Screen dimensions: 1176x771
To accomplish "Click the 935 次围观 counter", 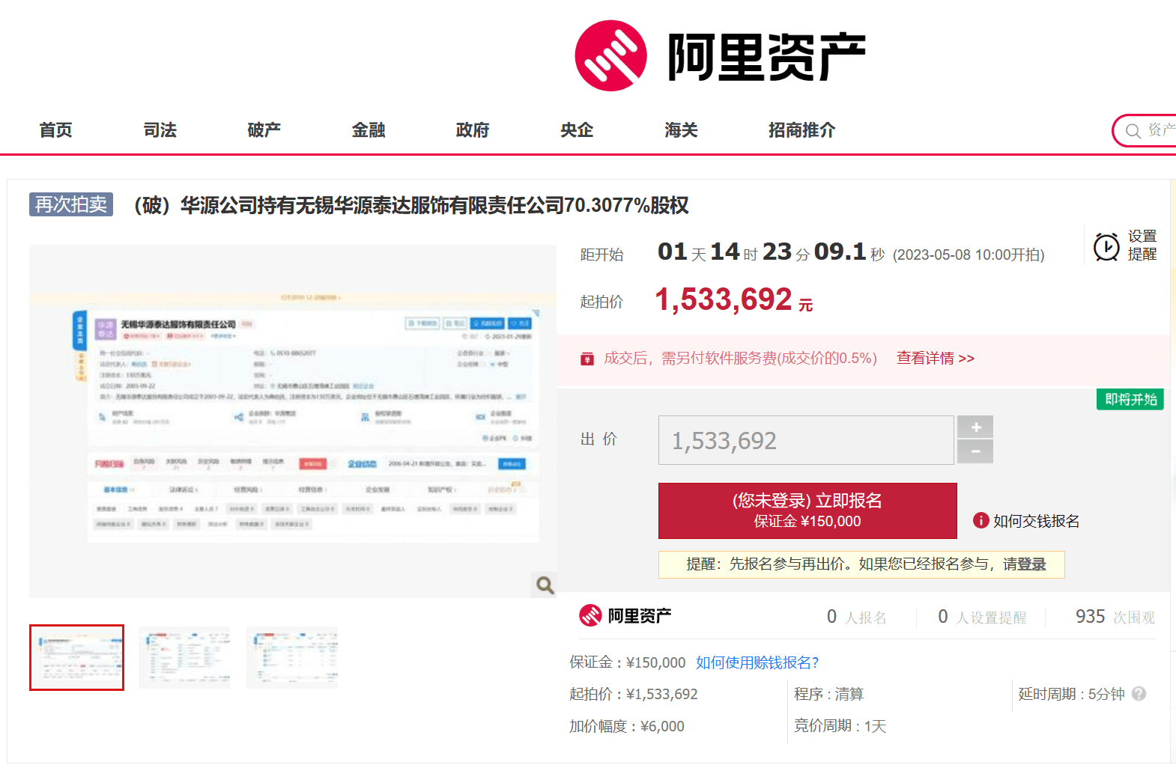I will [x=1115, y=617].
